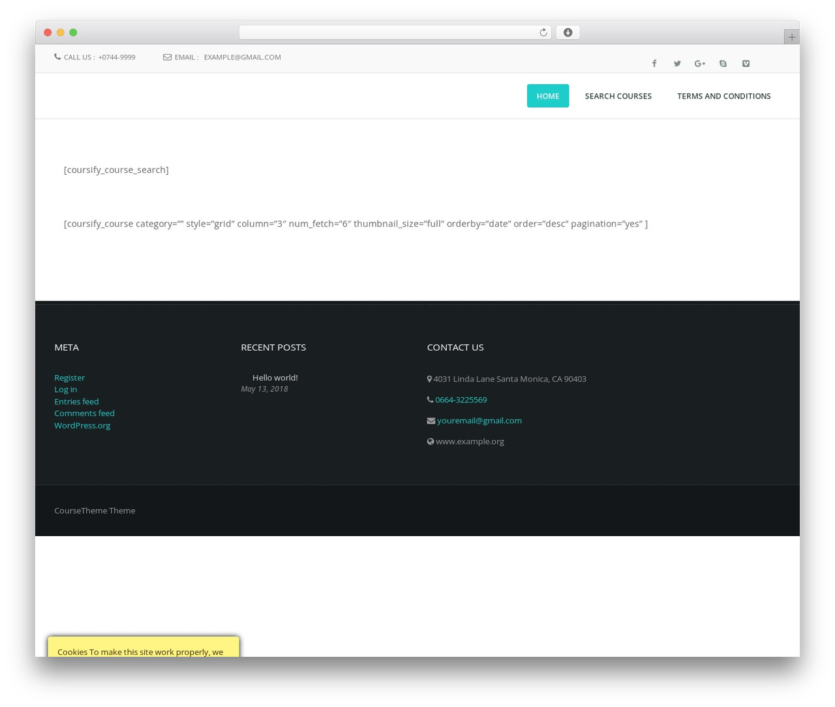Click the youremail@gmail.com email link
This screenshot has width=835, height=707.
pyautogui.click(x=479, y=421)
